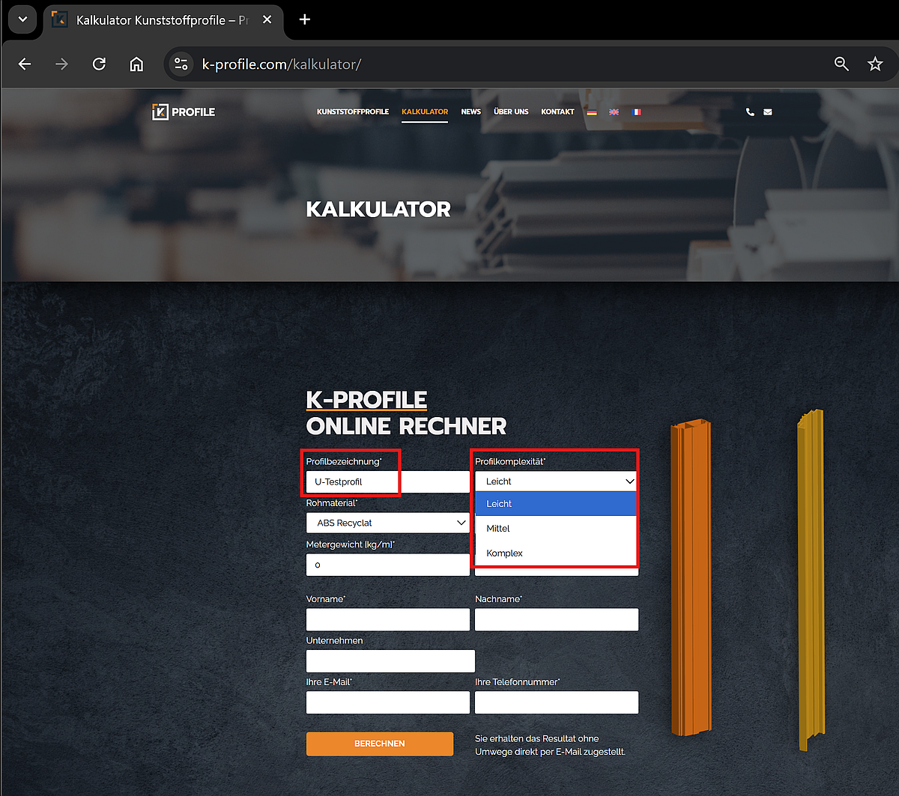This screenshot has width=899, height=796.
Task: Open the browser home page icon
Action: [136, 64]
